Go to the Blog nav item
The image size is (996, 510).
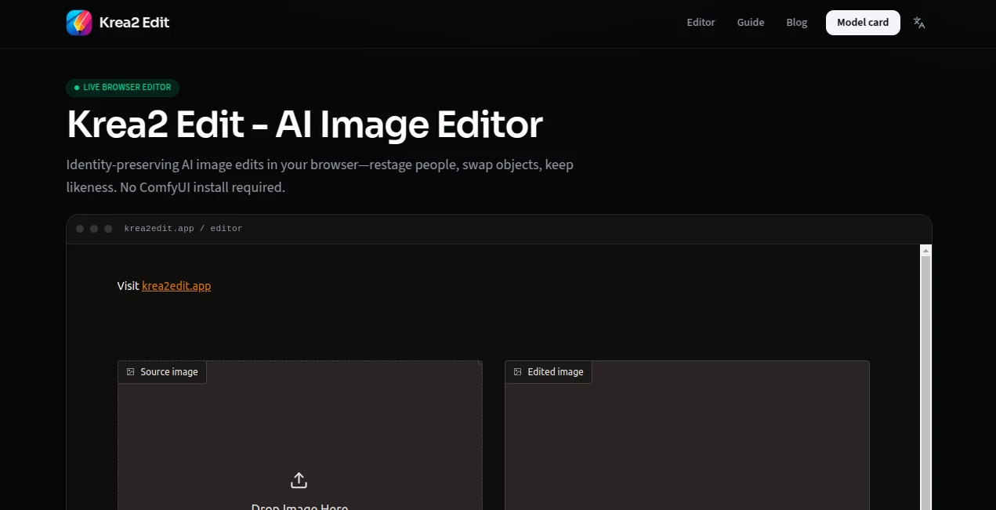coord(797,23)
